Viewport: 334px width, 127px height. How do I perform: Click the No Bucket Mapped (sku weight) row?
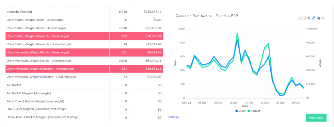click(x=84, y=93)
